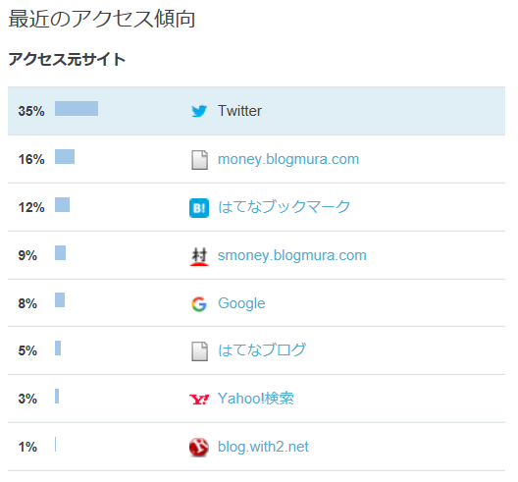This screenshot has width=518, height=482.
Task: Click the アクセス元サイト section heading
Action: pyautogui.click(x=67, y=60)
